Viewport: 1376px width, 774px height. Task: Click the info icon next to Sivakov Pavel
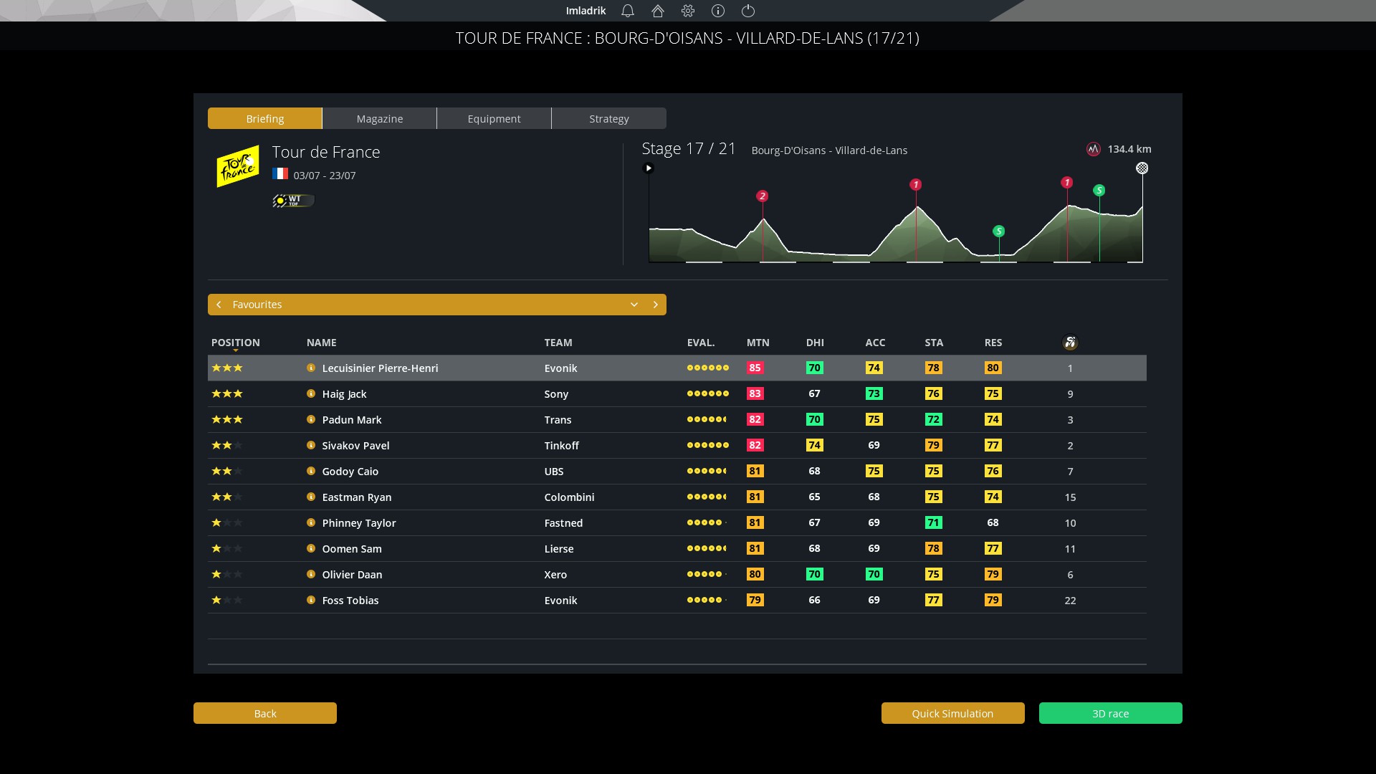click(x=311, y=445)
